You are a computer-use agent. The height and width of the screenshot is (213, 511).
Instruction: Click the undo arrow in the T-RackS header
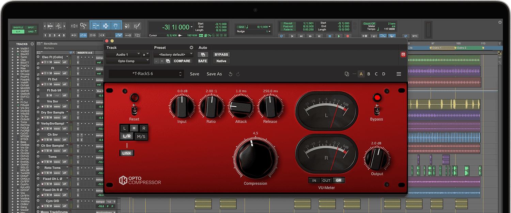231,74
